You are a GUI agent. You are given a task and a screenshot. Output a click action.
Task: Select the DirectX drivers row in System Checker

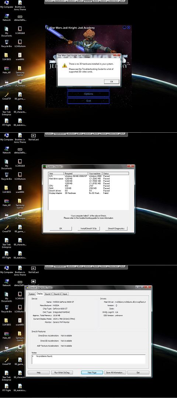point(88,191)
